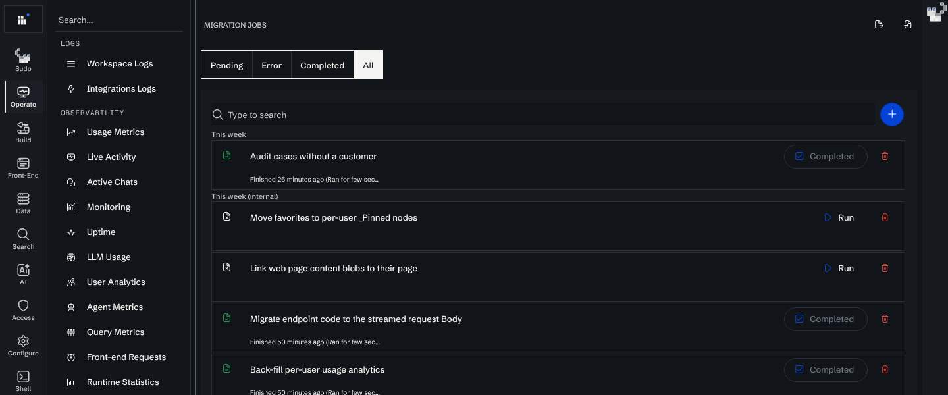Switch to the Error tab
Image resolution: width=948 pixels, height=395 pixels.
(x=271, y=65)
